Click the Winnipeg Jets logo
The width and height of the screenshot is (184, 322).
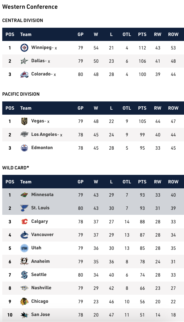24,47
